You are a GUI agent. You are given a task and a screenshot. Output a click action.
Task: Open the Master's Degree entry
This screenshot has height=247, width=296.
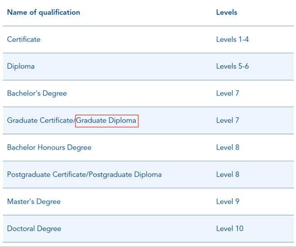click(34, 202)
